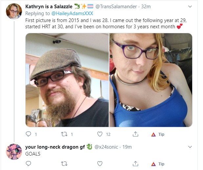203x170 pixels.
Task: View the photo with blue tank top
Action: coord(151,80)
